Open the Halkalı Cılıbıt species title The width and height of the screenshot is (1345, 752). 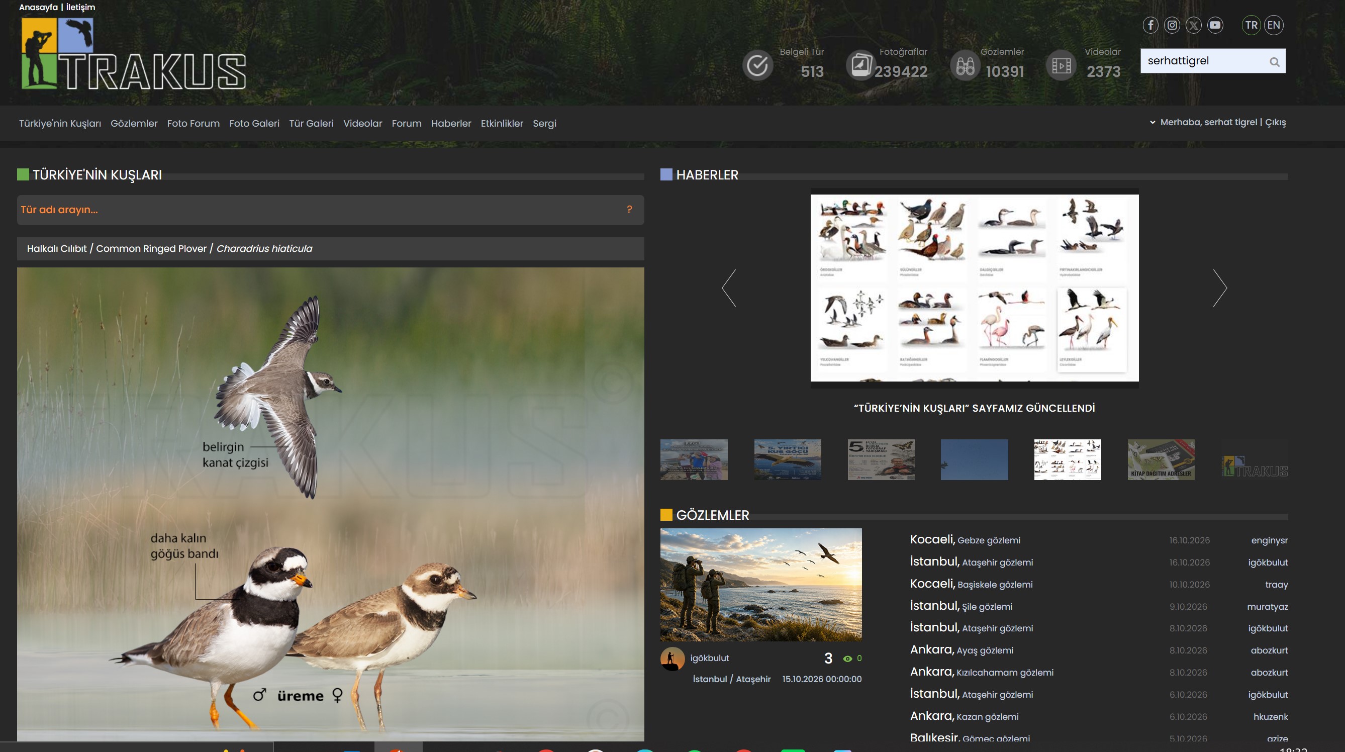pos(170,249)
